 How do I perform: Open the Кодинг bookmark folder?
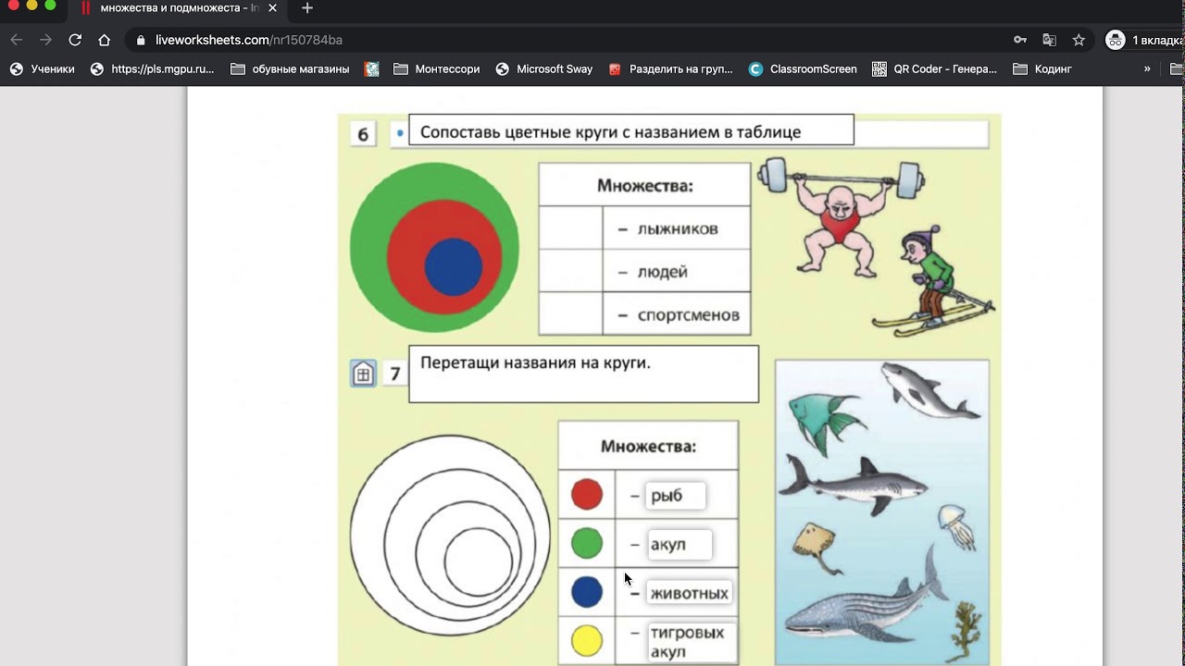(1042, 68)
